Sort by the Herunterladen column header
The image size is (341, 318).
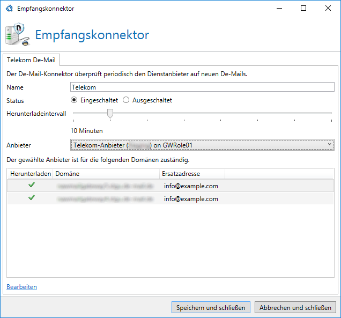coord(31,174)
